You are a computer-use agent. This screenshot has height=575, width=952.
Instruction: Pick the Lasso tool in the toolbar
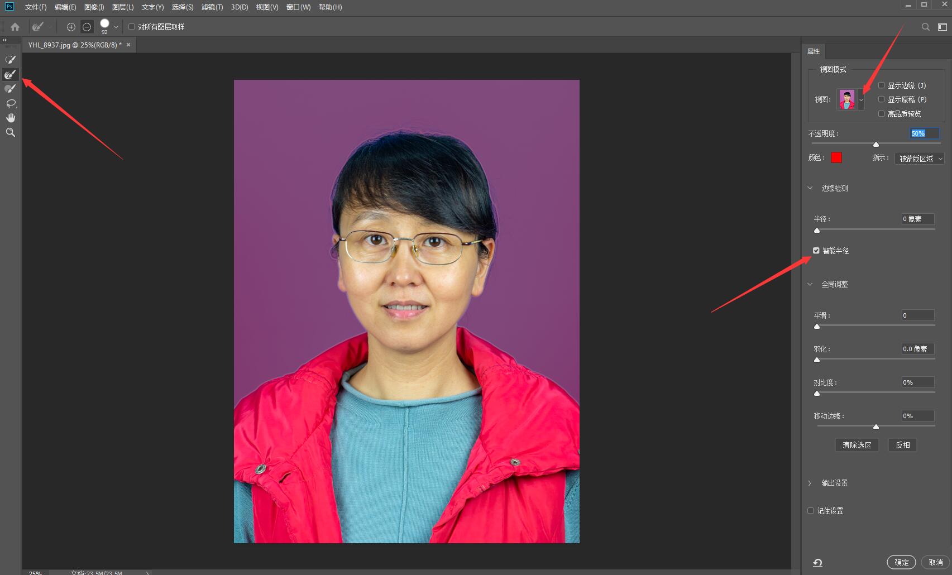click(x=10, y=103)
